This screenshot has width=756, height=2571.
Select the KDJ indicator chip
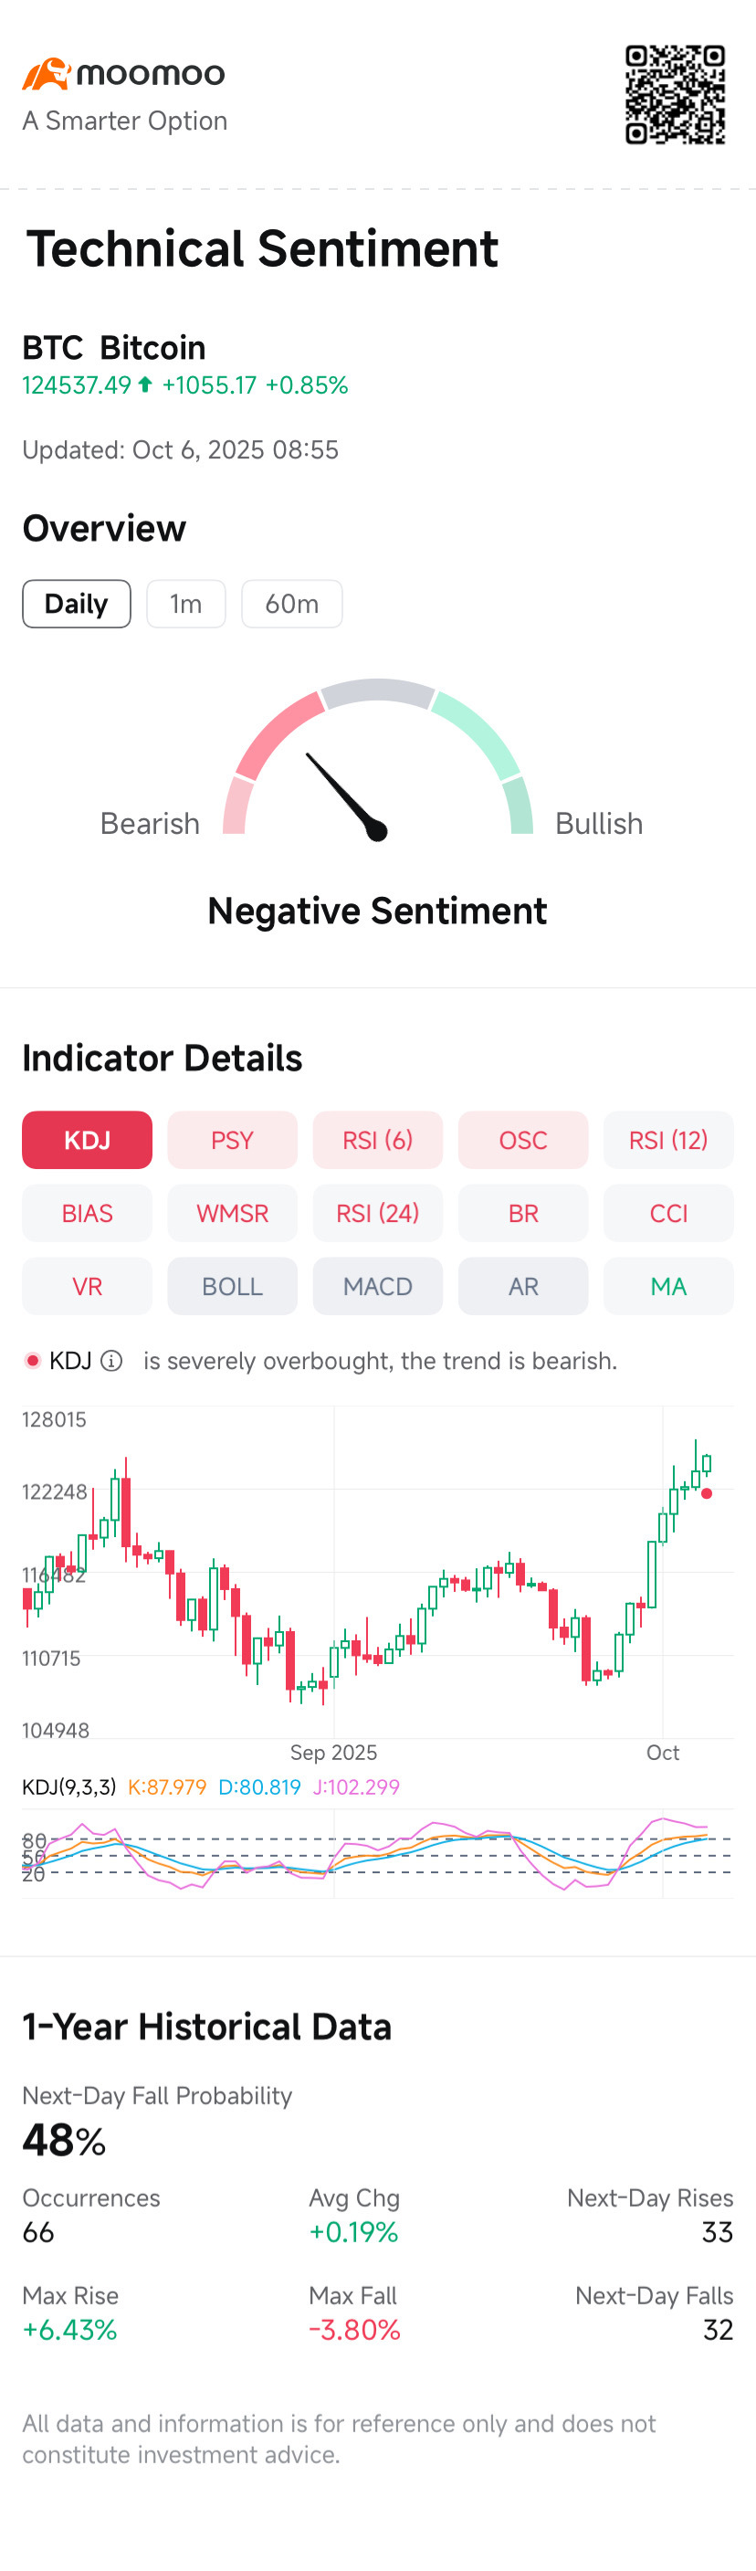click(87, 1140)
